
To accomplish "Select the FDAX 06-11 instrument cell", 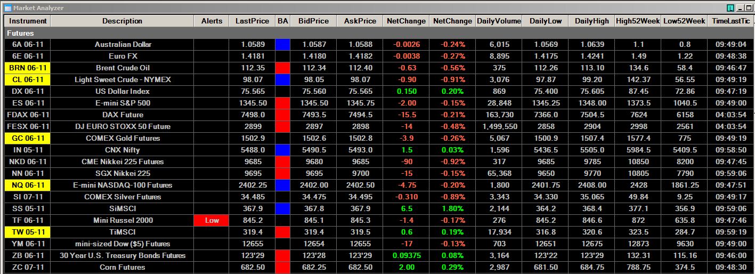I will point(28,115).
